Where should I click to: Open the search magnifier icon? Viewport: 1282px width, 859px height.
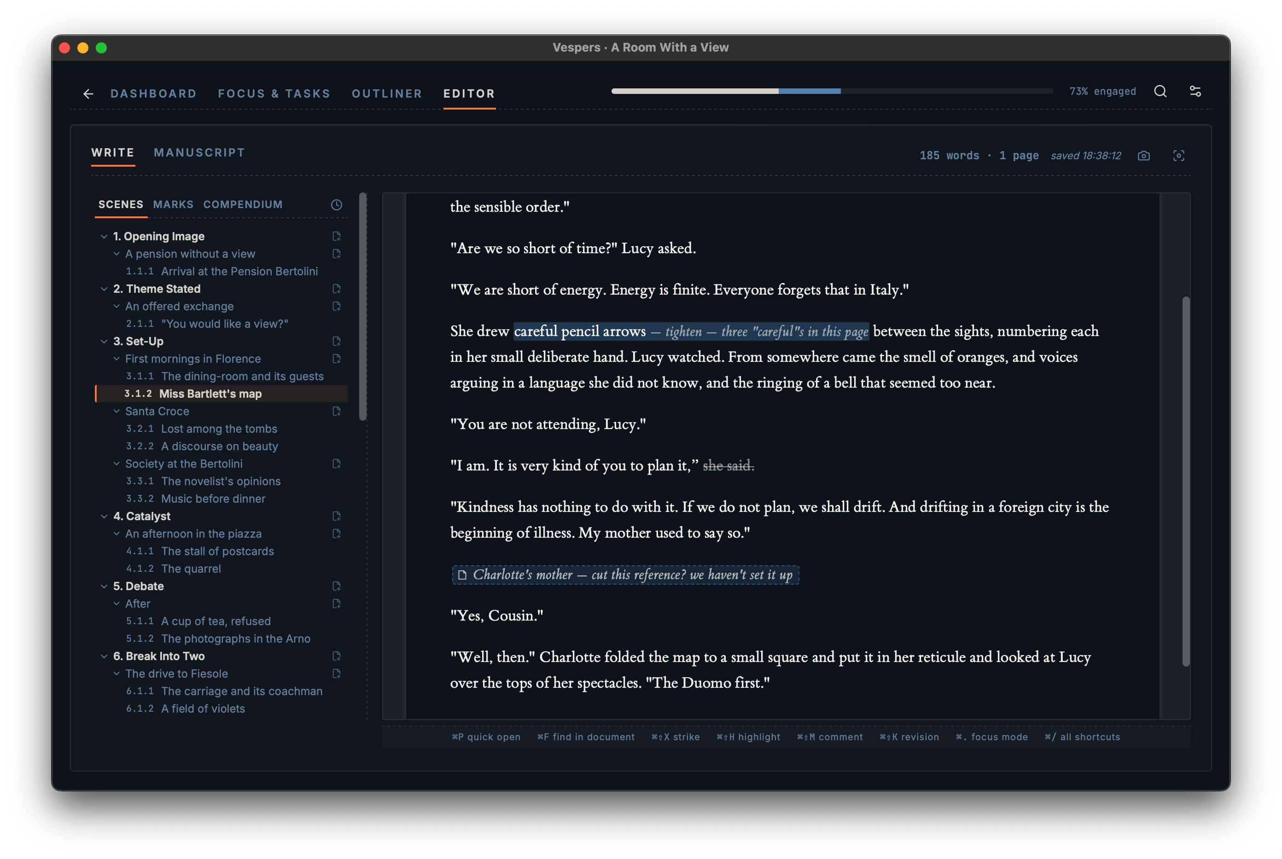click(x=1160, y=91)
